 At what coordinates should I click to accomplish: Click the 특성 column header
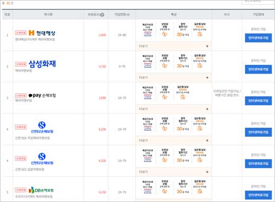(174, 14)
